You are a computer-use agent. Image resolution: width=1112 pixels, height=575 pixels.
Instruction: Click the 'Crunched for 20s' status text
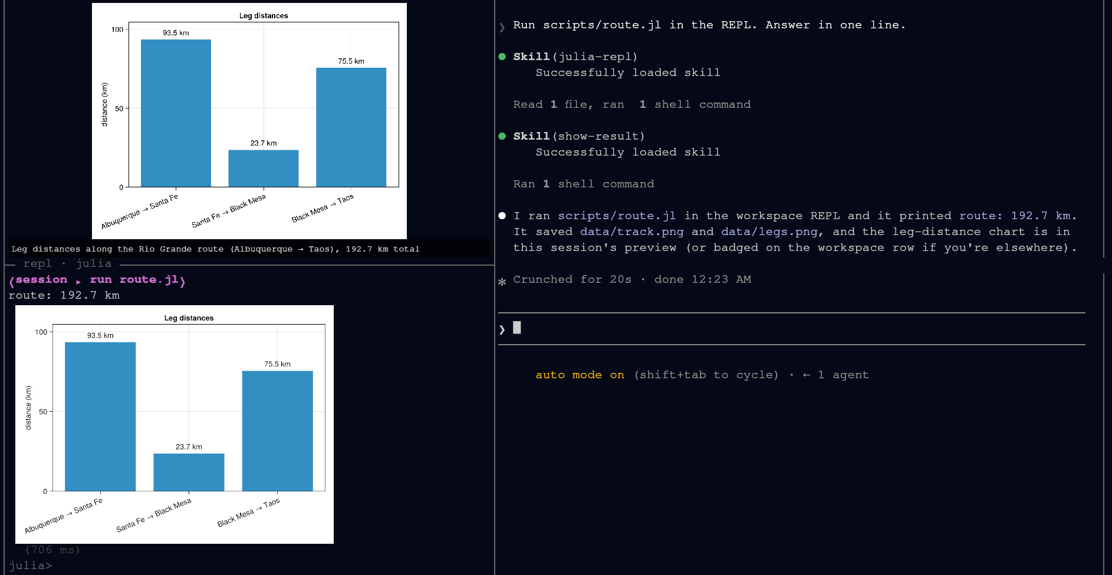[x=572, y=279]
